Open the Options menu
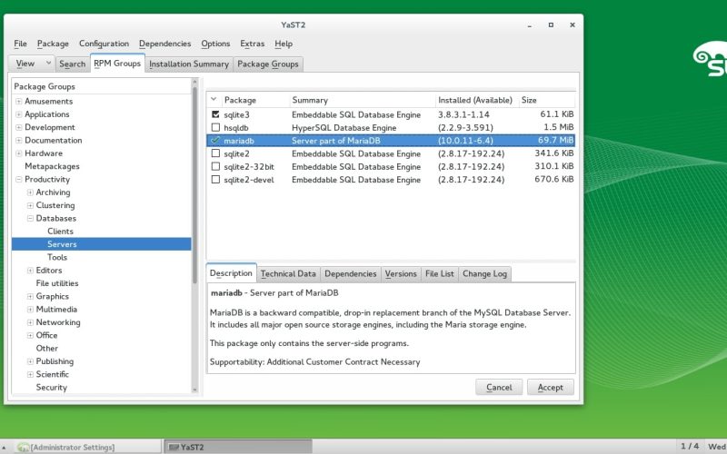 click(215, 44)
